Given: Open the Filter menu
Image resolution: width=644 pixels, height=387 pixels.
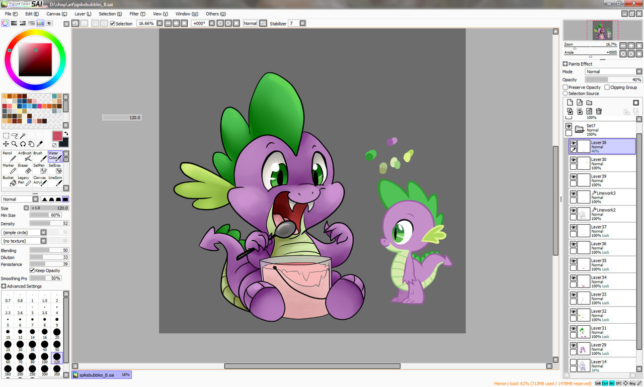Looking at the screenshot, I should pos(137,14).
